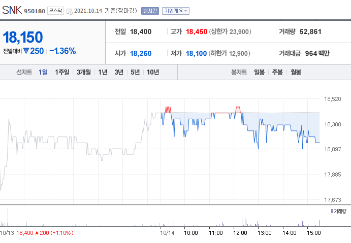Click the 거래대금 964 백만 value
This screenshot has width=351, height=243.
(x=317, y=53)
